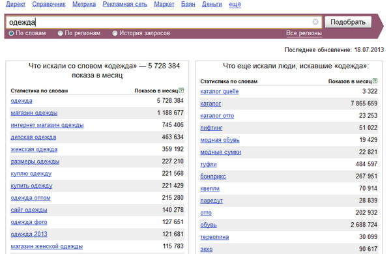This screenshot has height=254, width=391.
Task: Open the 'модная обувь' link
Action: point(220,140)
